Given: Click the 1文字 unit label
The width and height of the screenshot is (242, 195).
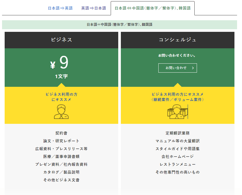Looking at the screenshot, I should coord(61,76).
